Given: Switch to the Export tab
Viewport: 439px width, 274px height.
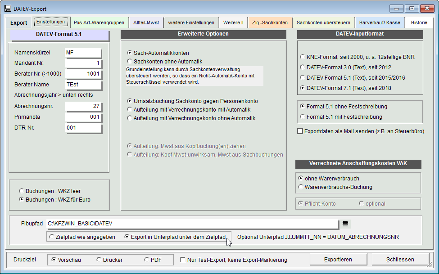Looking at the screenshot, I should (19, 22).
